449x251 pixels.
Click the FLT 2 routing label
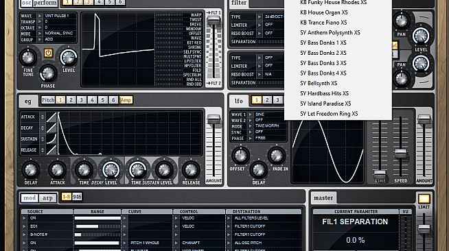(214, 84)
